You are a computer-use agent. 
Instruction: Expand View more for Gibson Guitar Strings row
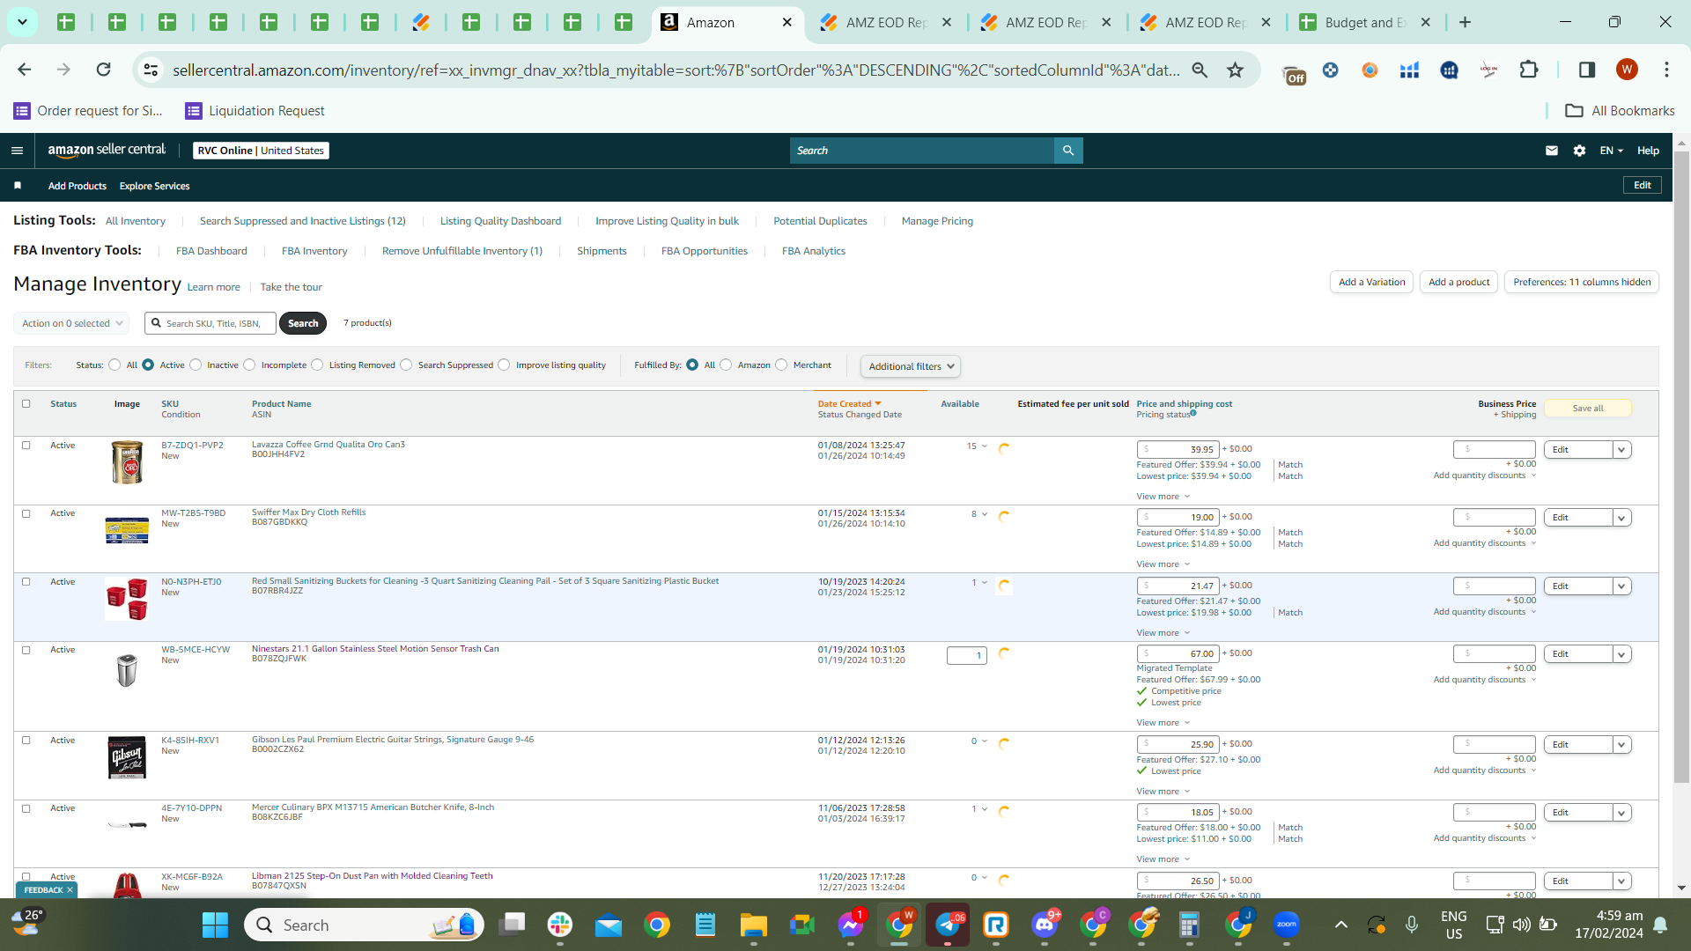tap(1163, 792)
